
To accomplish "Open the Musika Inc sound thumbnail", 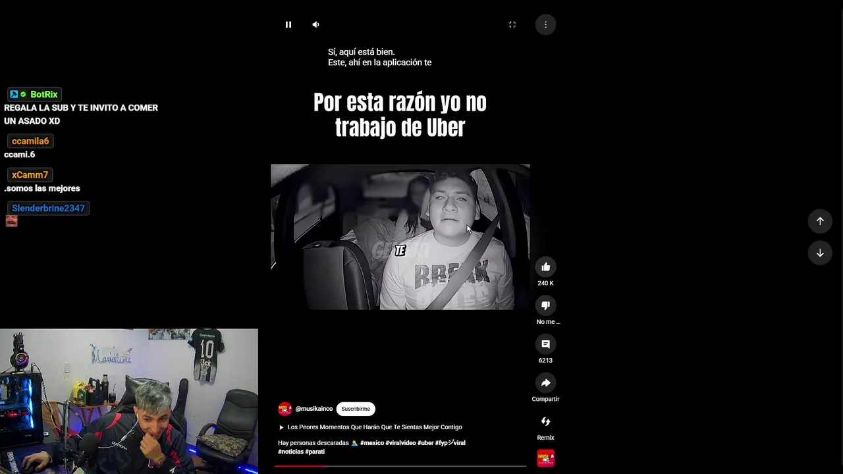I will tap(545, 458).
